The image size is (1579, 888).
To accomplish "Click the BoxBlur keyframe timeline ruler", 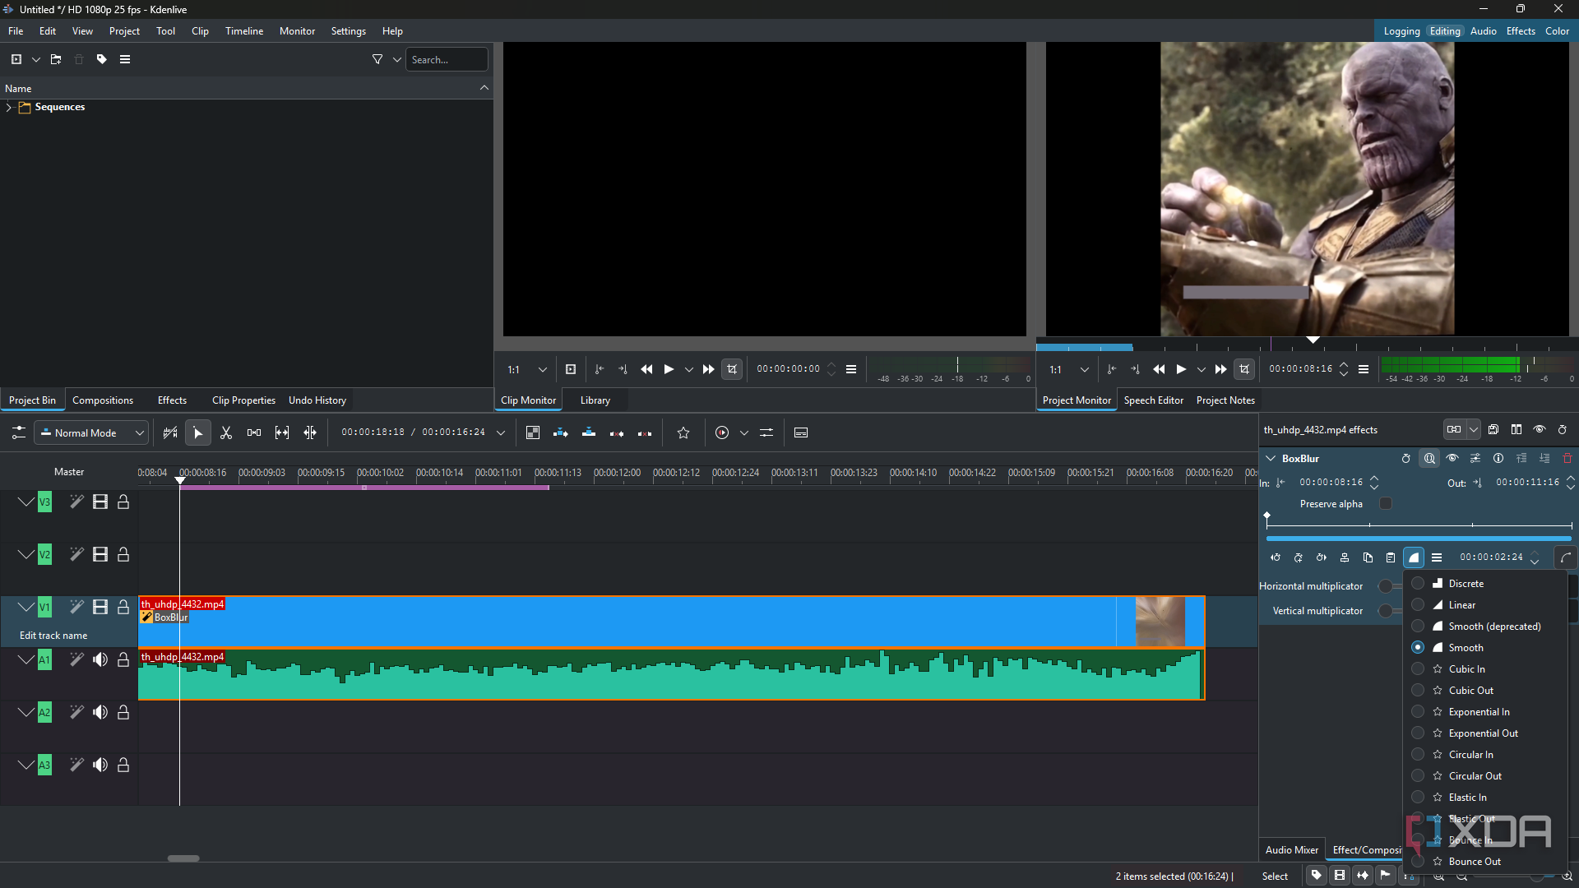I will click(x=1419, y=523).
